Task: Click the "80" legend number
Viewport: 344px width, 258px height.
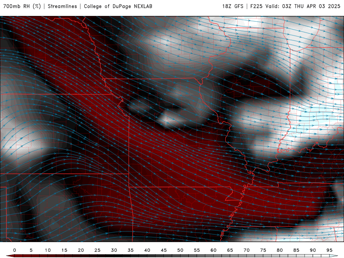Action: click(280, 250)
